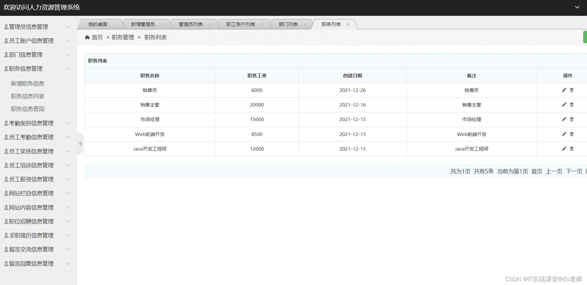Go to 上一页 in pagination

pyautogui.click(x=554, y=172)
